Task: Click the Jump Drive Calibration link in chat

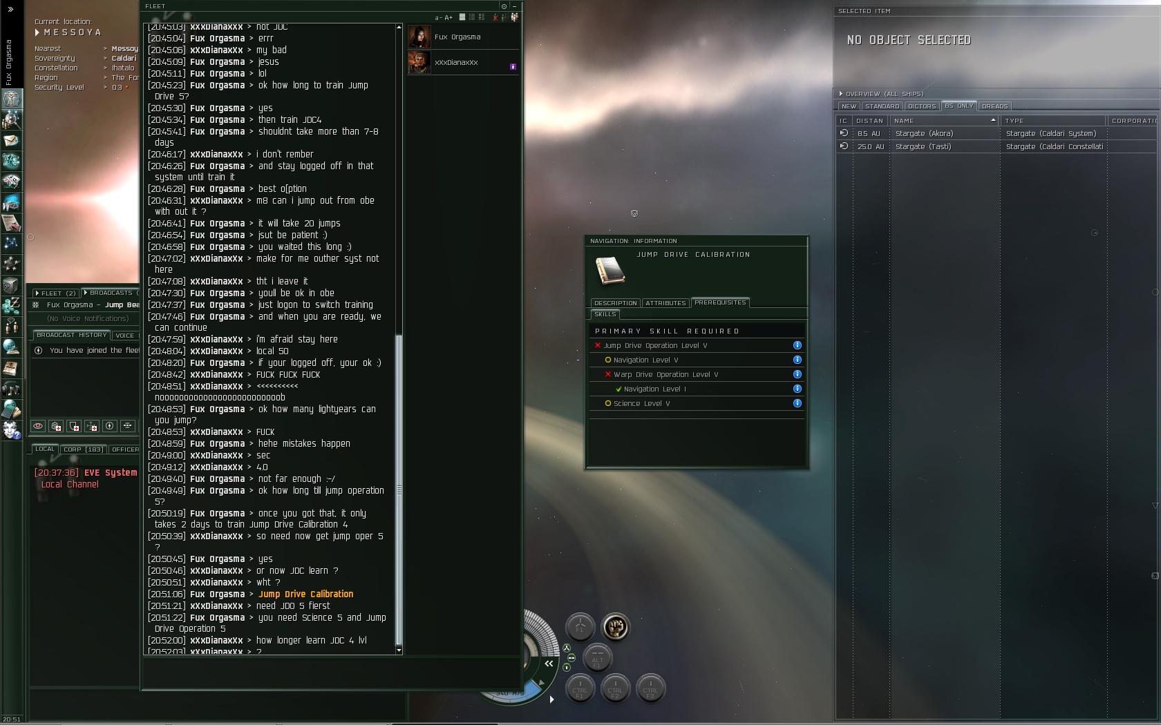Action: coord(306,594)
